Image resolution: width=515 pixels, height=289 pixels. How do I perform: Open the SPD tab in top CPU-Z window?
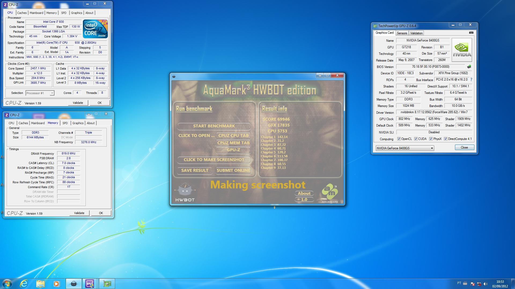[64, 13]
